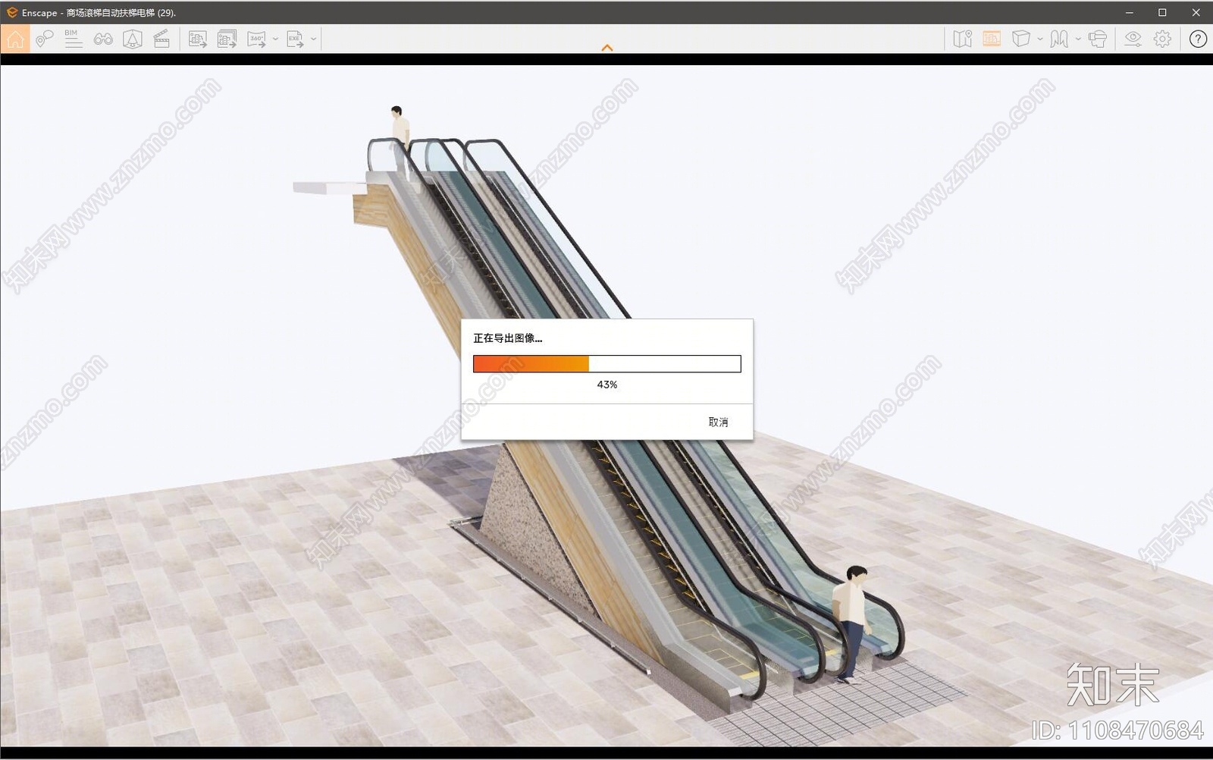The width and height of the screenshot is (1213, 760).
Task: Click the 360° panorama export icon
Action: click(257, 39)
